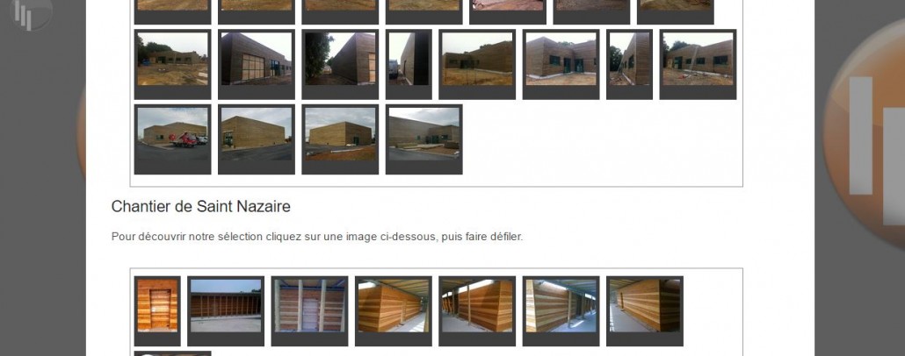View third building photo in paved row
Viewport: 905px width, 356px height.
click(x=340, y=139)
